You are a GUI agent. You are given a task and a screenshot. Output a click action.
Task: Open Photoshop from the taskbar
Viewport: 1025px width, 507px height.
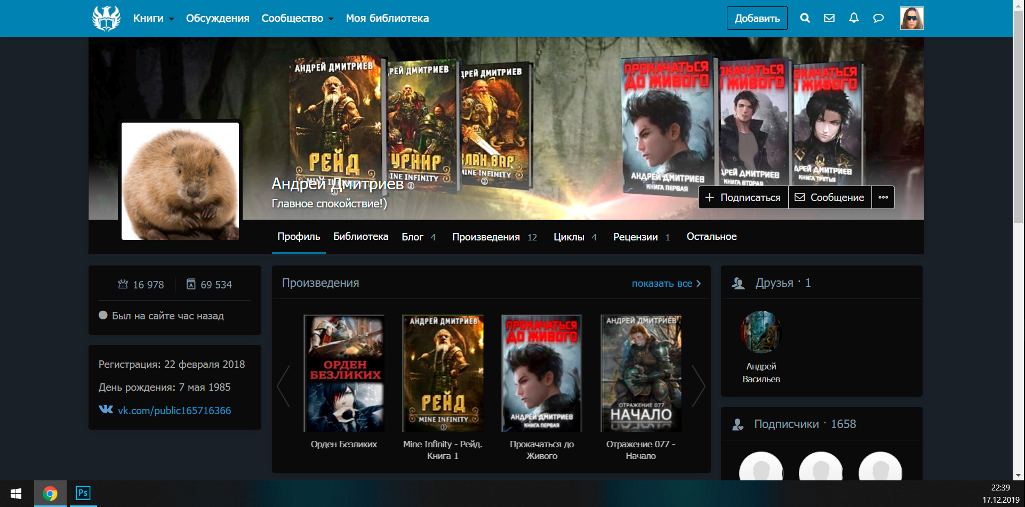tap(83, 493)
